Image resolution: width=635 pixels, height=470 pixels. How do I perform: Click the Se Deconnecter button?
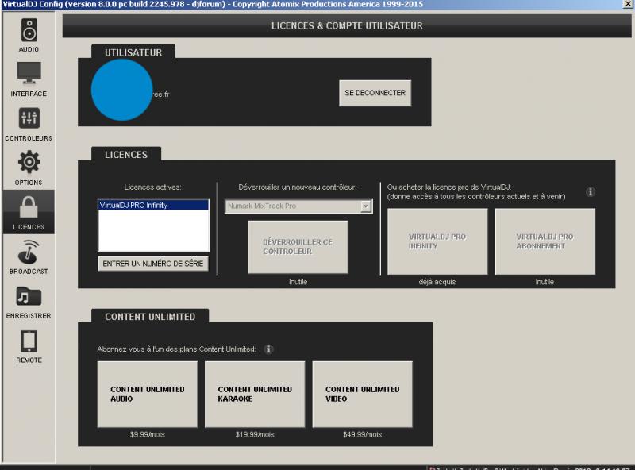375,93
